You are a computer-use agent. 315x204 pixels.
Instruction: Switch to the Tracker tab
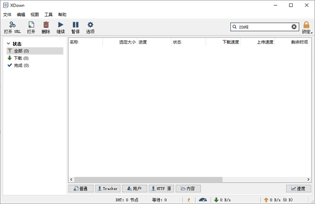[108, 189]
